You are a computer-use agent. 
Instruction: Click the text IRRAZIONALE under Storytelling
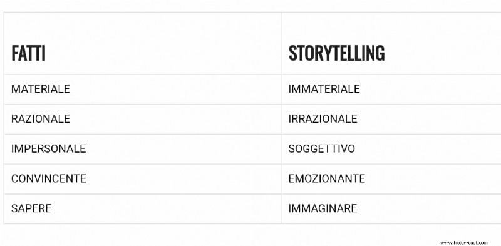coord(323,119)
